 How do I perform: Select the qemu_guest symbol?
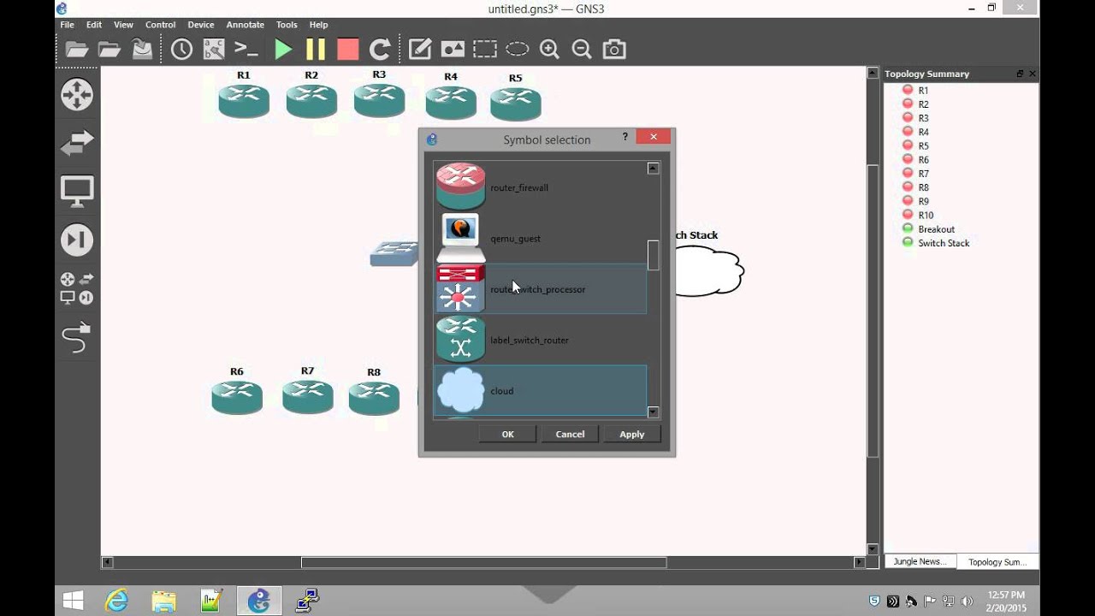coord(540,238)
